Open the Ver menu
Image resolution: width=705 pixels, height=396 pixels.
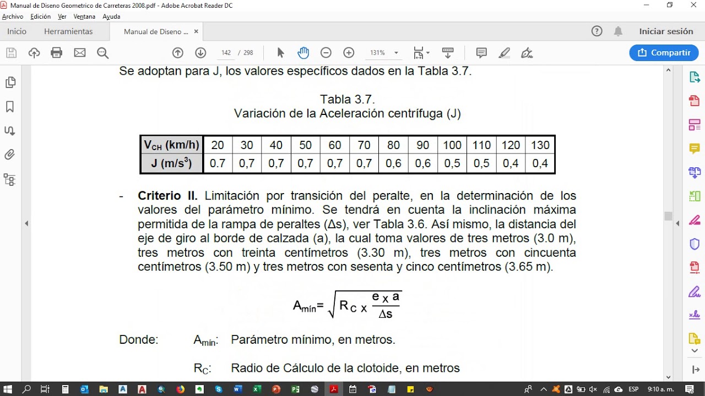[x=62, y=16]
